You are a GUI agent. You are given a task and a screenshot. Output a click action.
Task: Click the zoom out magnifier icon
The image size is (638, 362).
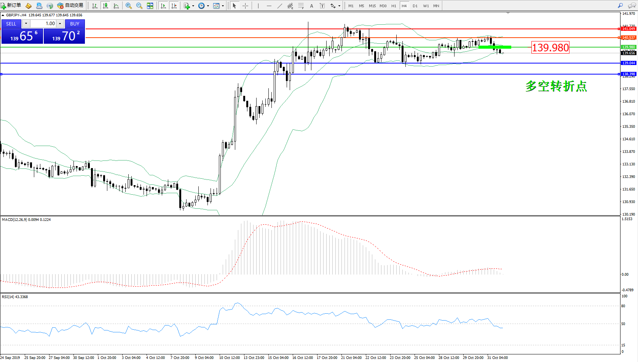(x=139, y=6)
